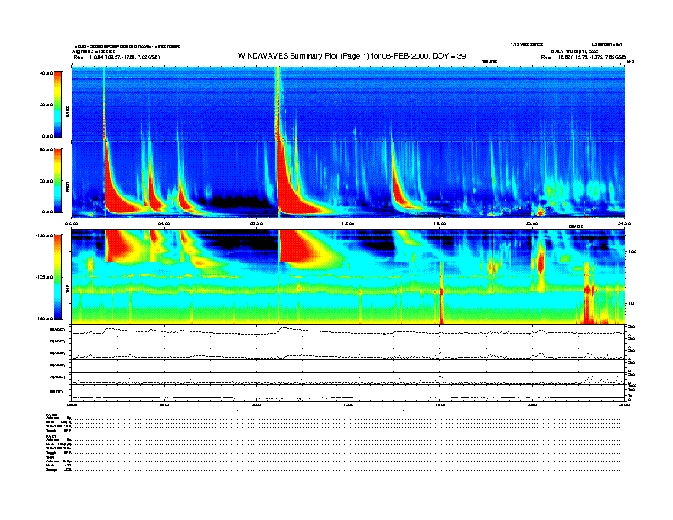Click the vertical RAD2 axis label
The width and height of the screenshot is (673, 520).
[x=67, y=112]
